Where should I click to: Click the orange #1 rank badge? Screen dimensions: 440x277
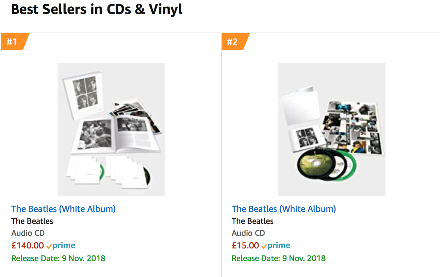[13, 42]
